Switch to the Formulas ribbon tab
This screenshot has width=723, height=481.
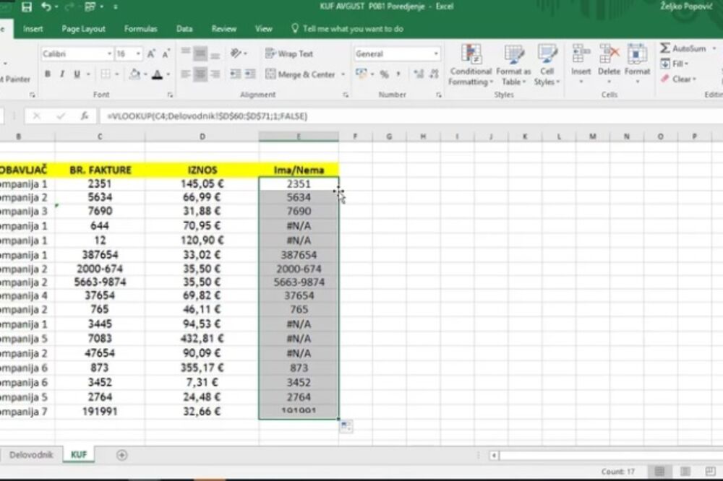(140, 29)
